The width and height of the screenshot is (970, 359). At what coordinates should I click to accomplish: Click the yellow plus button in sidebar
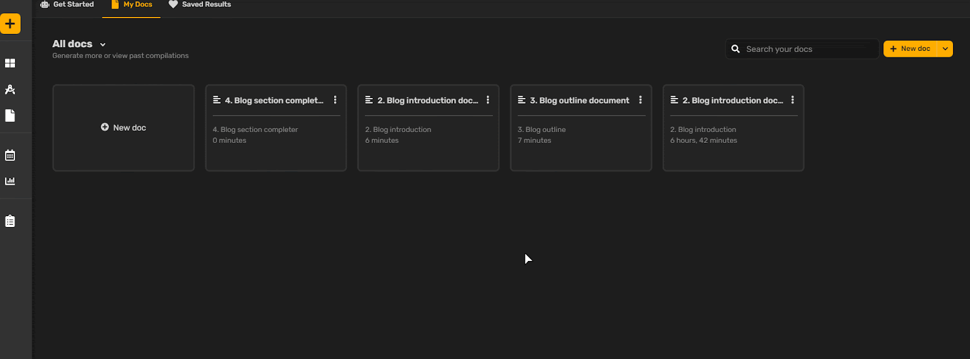10,24
